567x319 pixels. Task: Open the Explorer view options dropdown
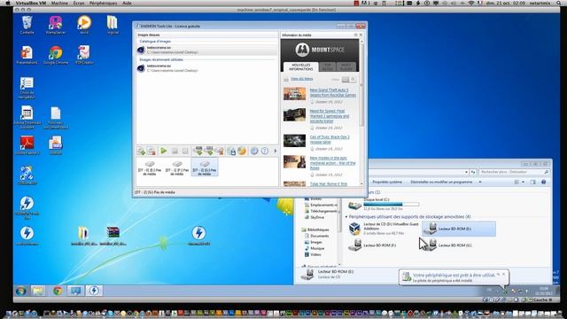[523, 182]
